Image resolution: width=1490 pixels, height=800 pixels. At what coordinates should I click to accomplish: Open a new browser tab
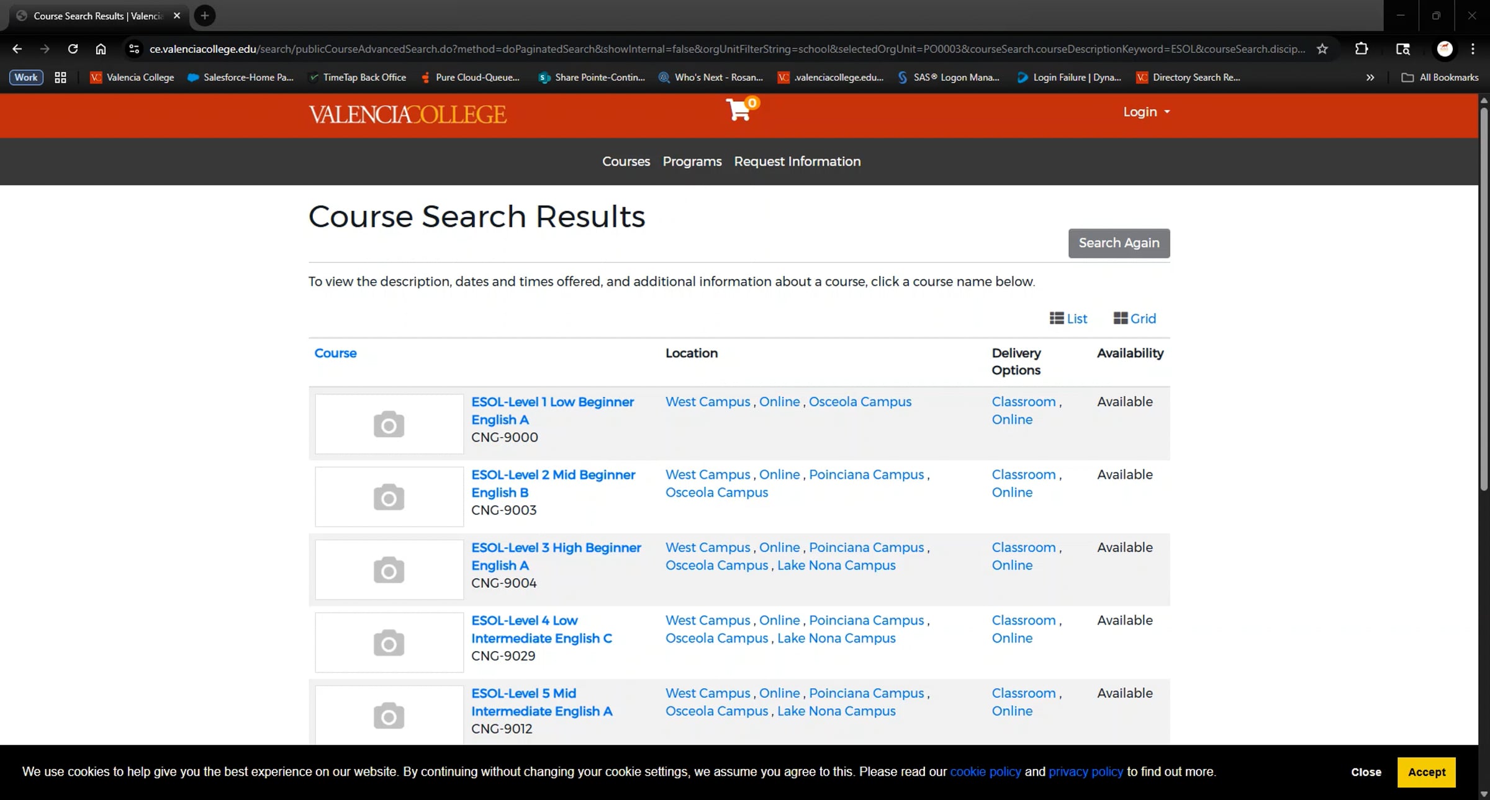click(x=204, y=16)
